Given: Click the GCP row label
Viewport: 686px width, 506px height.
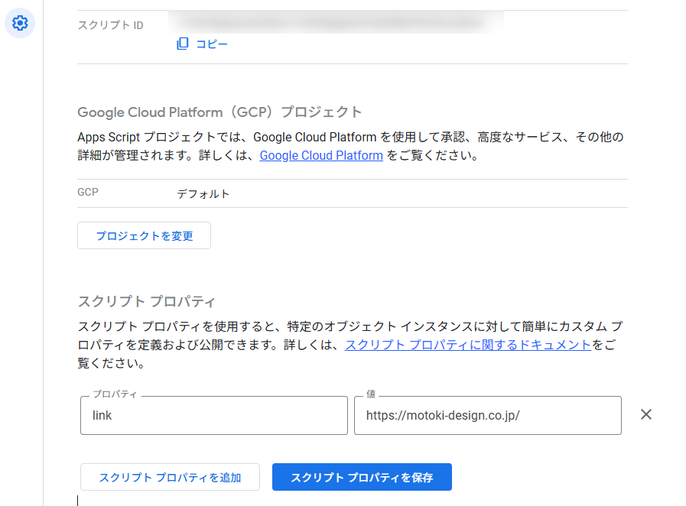Looking at the screenshot, I should (x=88, y=193).
